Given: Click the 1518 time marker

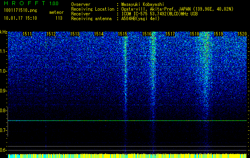Looking at the screenshot, I should coord(194,34).
